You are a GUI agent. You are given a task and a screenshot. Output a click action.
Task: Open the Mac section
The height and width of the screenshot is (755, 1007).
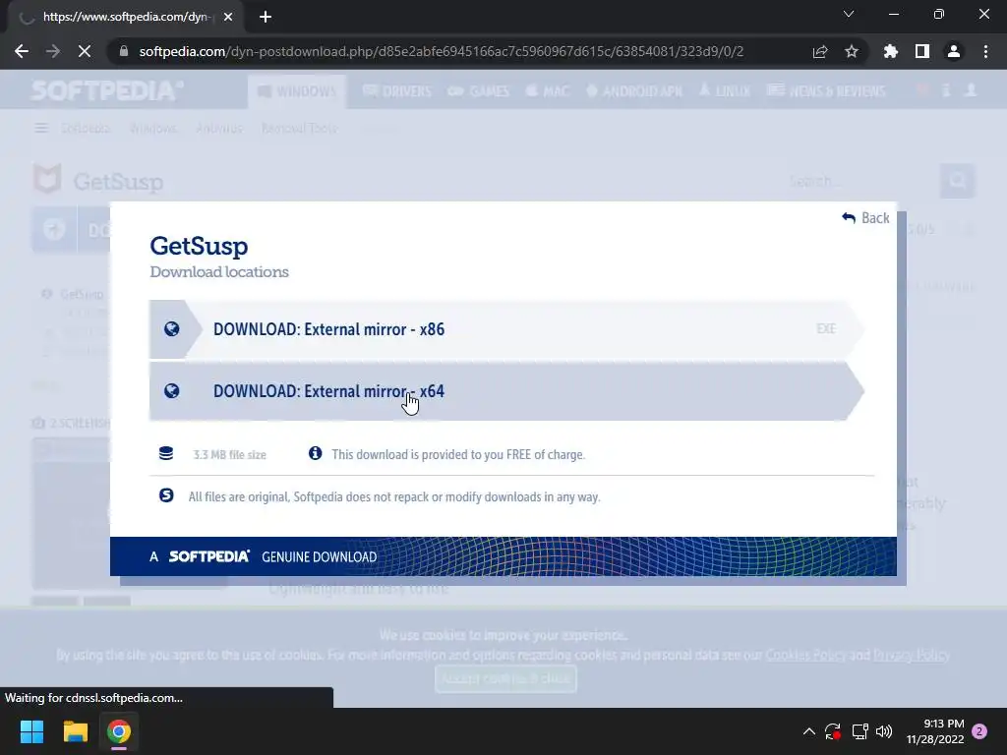pyautogui.click(x=547, y=91)
